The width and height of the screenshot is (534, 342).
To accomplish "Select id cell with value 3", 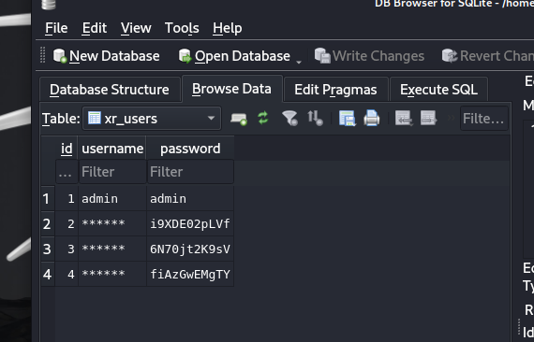I will 67,249.
